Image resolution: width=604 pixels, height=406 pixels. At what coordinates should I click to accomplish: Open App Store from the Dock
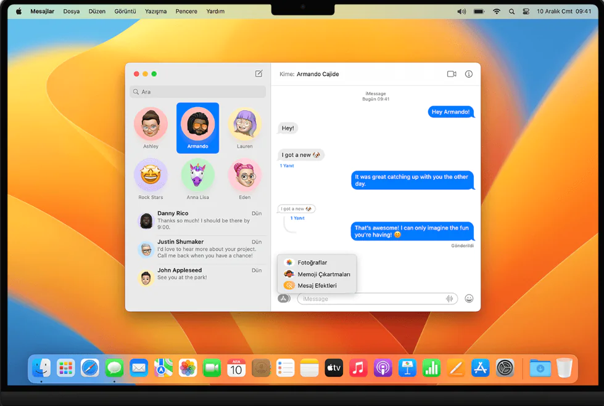tap(481, 368)
